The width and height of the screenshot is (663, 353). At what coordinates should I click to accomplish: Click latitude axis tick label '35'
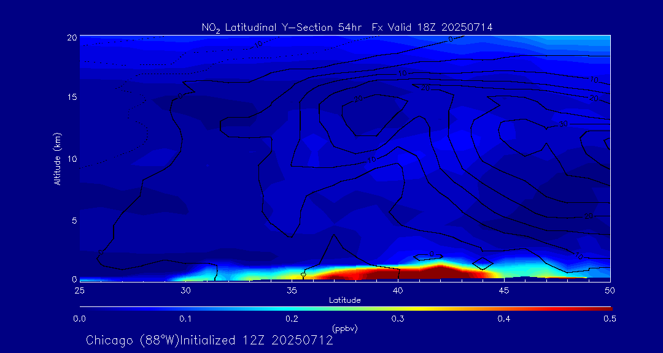[292, 290]
